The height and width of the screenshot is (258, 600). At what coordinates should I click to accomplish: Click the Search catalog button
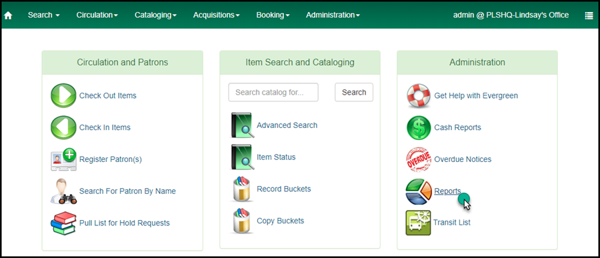pos(354,92)
